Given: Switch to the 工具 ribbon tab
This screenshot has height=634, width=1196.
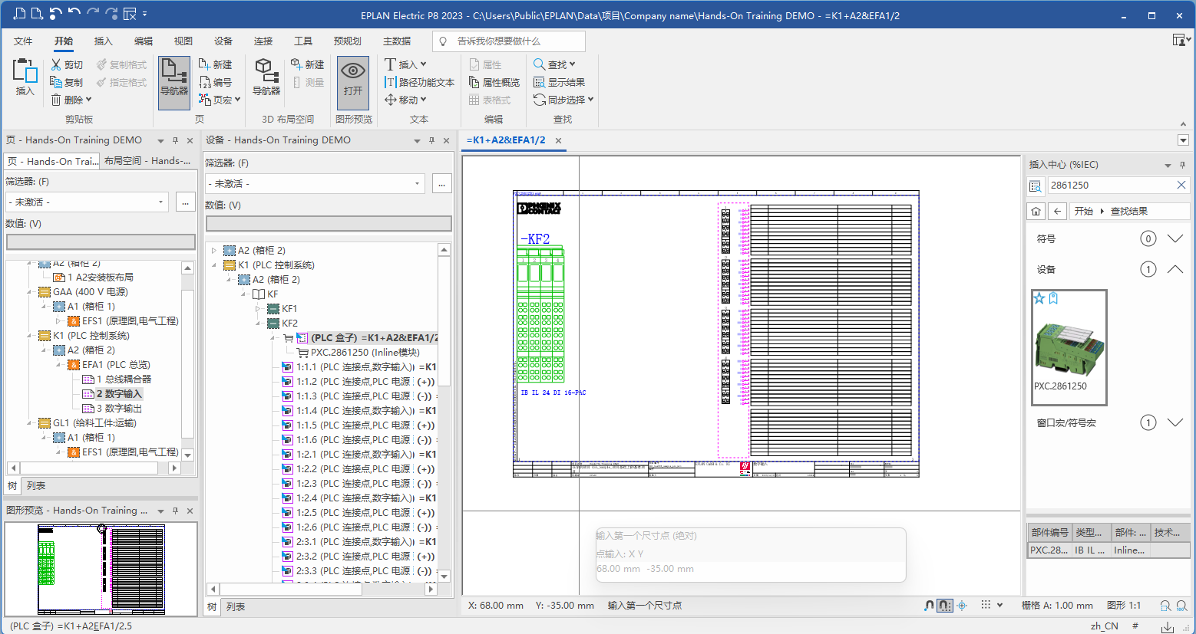Looking at the screenshot, I should click(302, 41).
